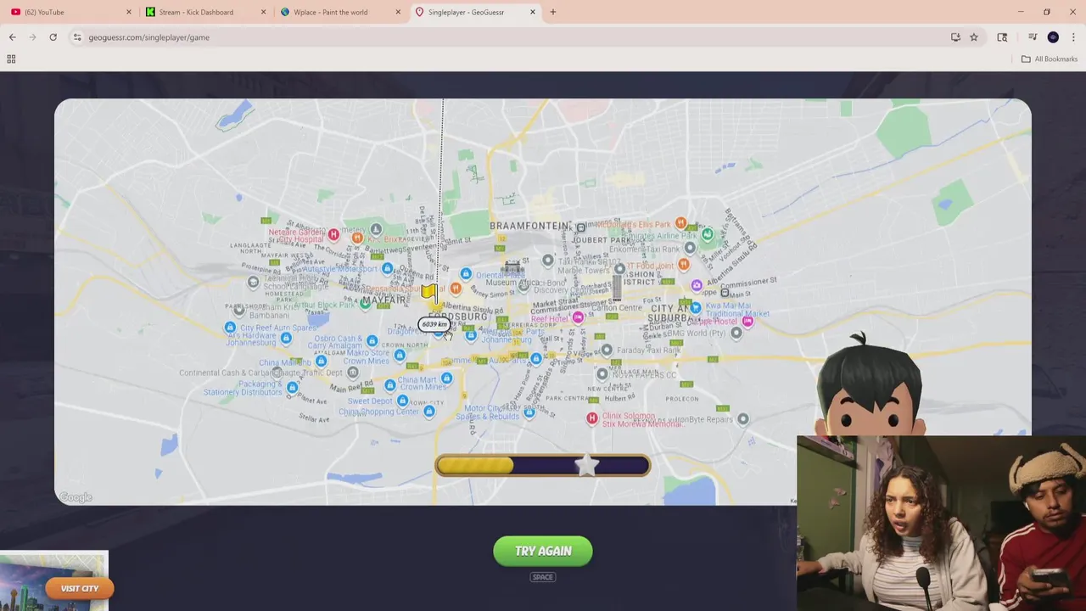Click the city postcard thumbnail

tap(53, 582)
